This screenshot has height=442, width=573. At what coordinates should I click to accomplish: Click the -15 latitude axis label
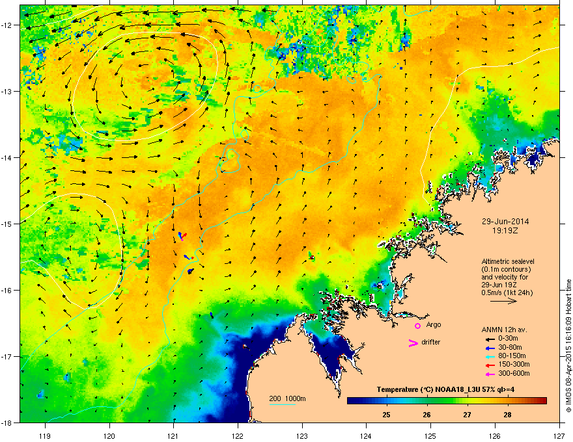pos(7,224)
